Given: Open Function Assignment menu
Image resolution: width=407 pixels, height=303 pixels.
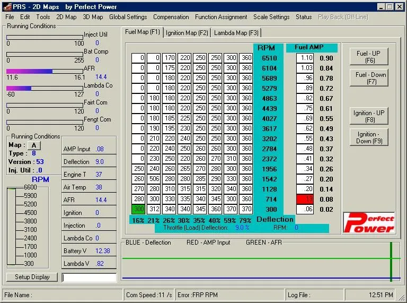Looking at the screenshot, I should 221,17.
